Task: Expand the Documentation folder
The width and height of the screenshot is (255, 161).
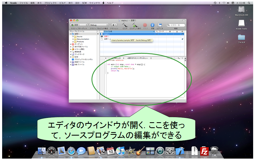Action: point(73,39)
